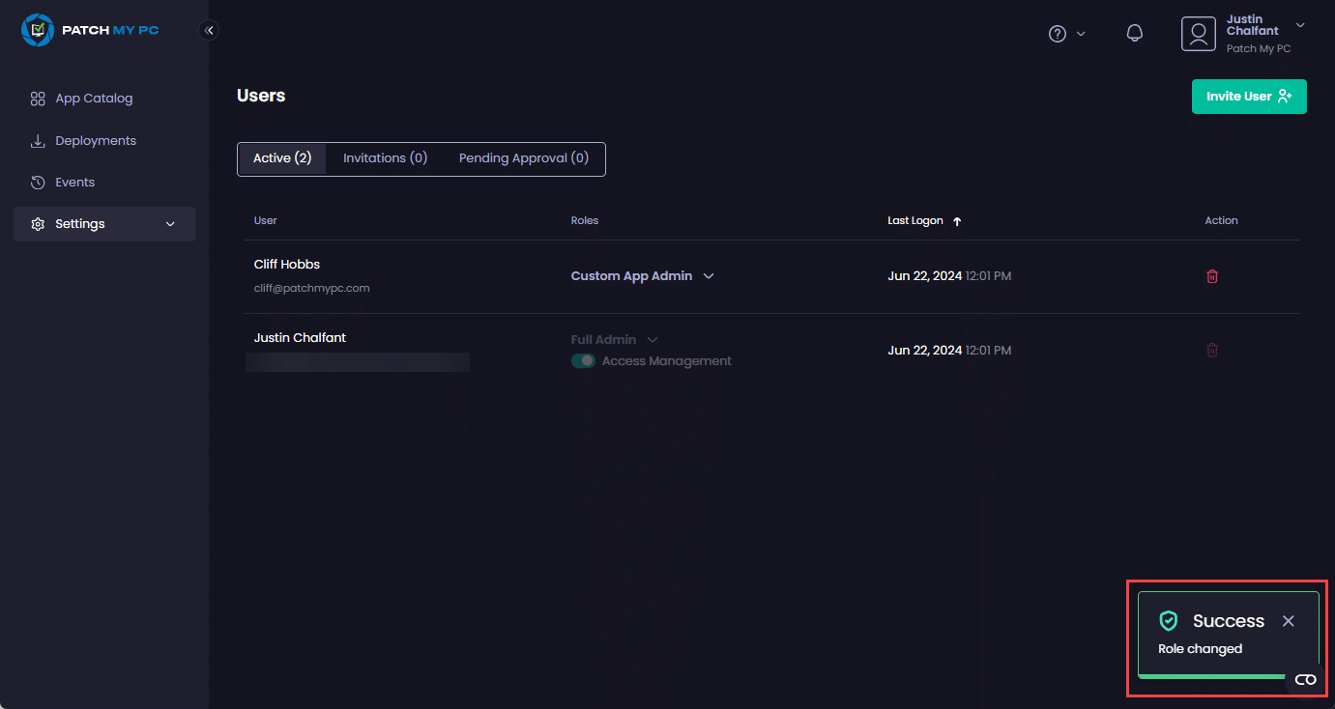This screenshot has width=1335, height=709.
Task: Delete user Cliff Hobbs with trash icon
Action: (x=1212, y=276)
